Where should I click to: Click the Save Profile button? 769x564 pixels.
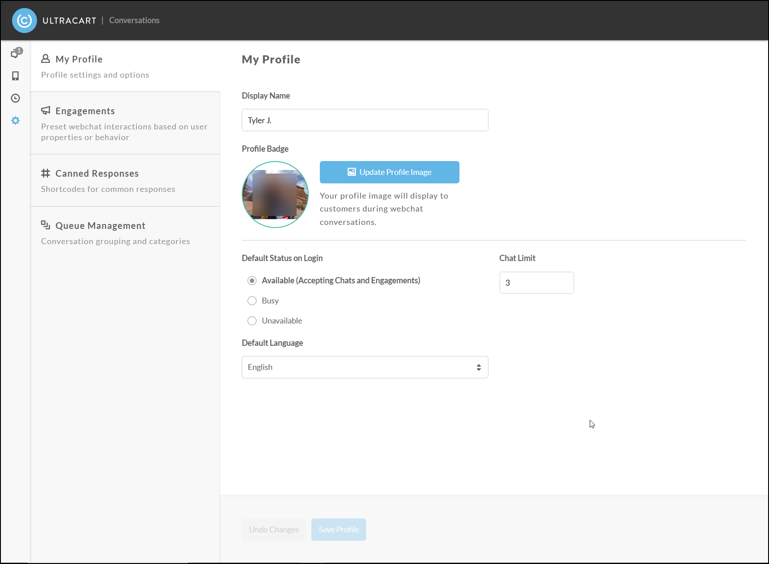339,530
